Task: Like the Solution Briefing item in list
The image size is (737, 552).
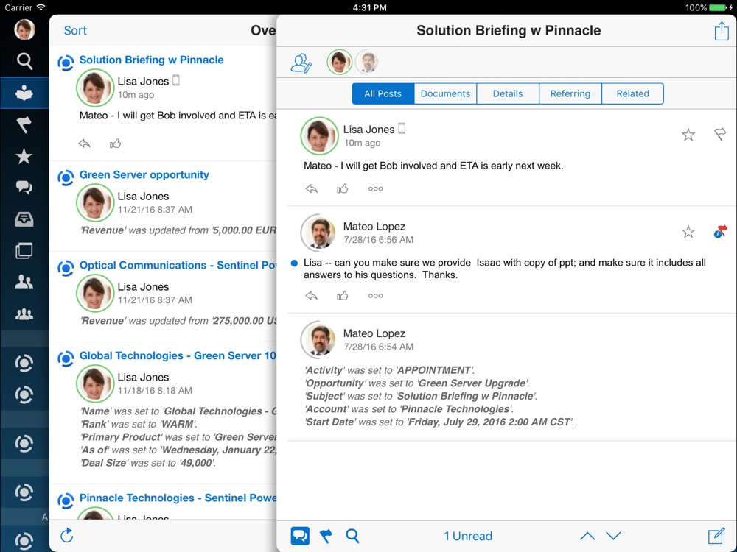Action: coord(115,144)
